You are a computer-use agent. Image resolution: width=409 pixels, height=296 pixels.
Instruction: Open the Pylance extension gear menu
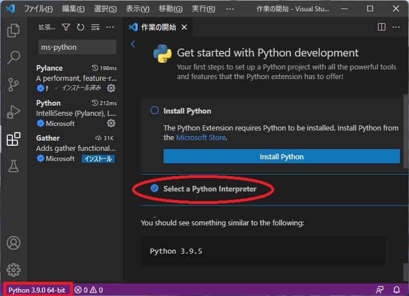click(x=111, y=88)
